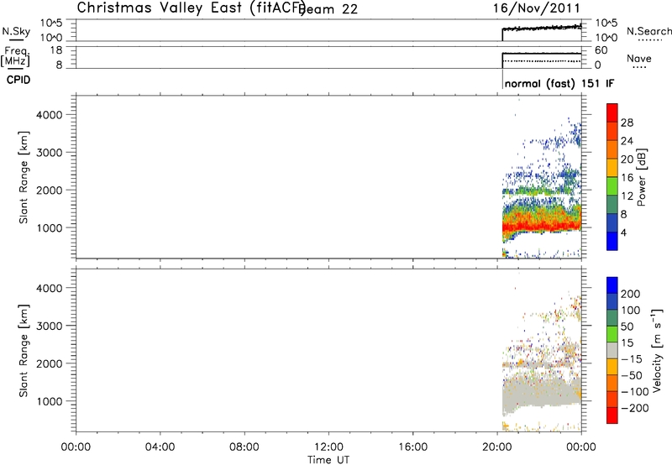Click the red high-power band in the power plot
The height and width of the screenshot is (465, 672).
click(x=542, y=226)
